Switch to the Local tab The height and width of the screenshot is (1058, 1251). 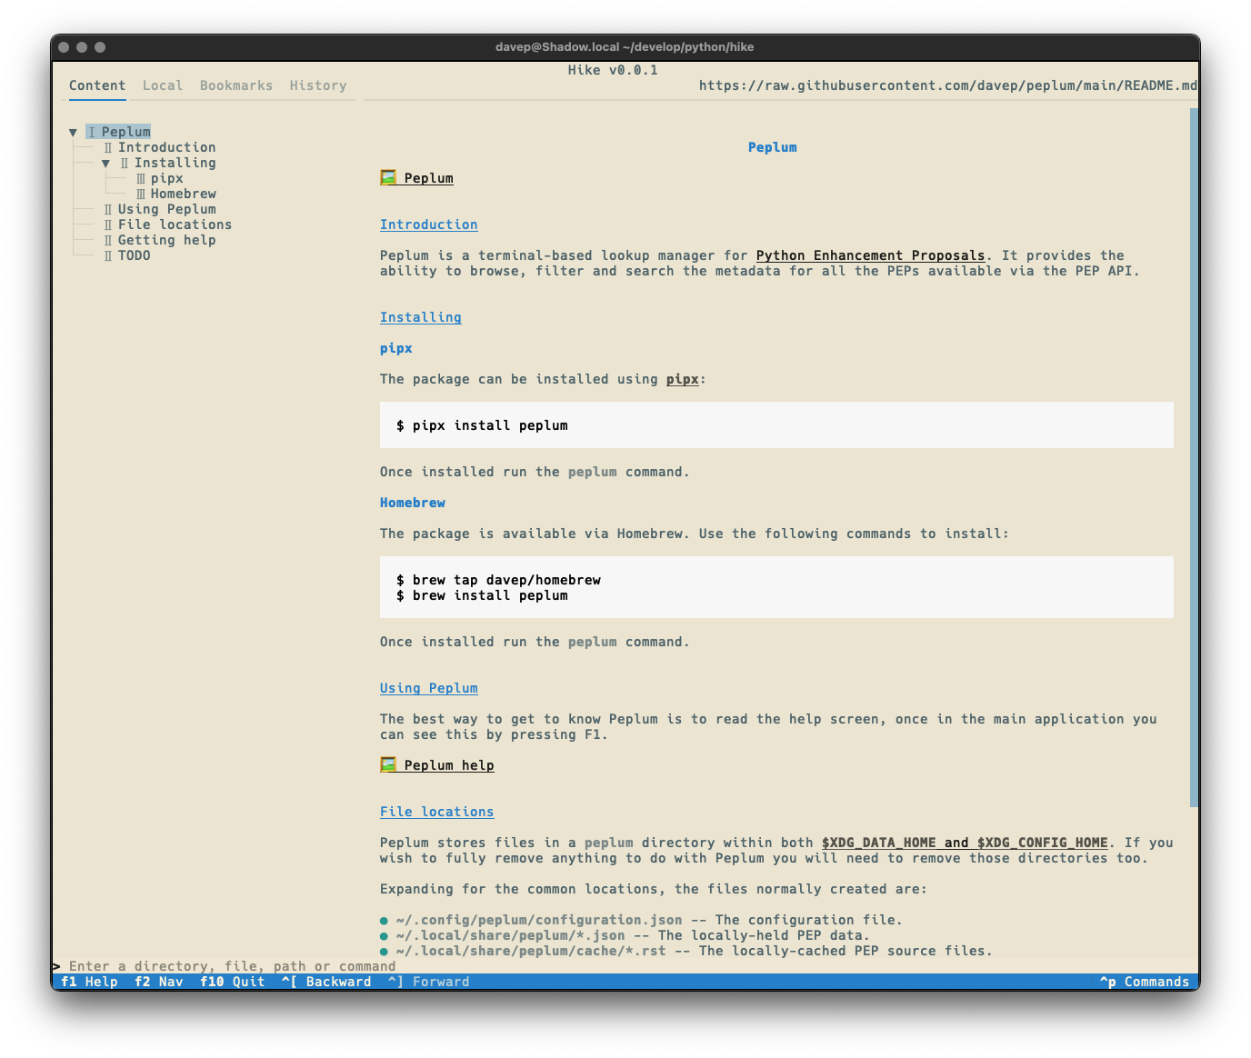coord(163,85)
